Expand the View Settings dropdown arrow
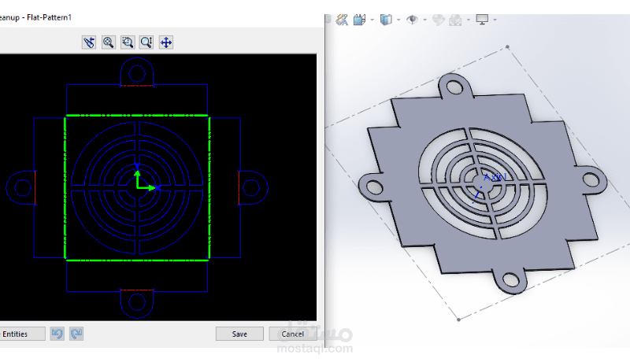 [x=495, y=20]
